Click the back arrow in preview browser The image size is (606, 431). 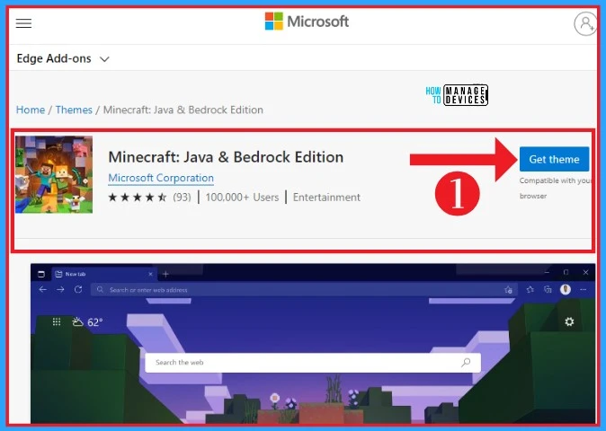coord(43,290)
